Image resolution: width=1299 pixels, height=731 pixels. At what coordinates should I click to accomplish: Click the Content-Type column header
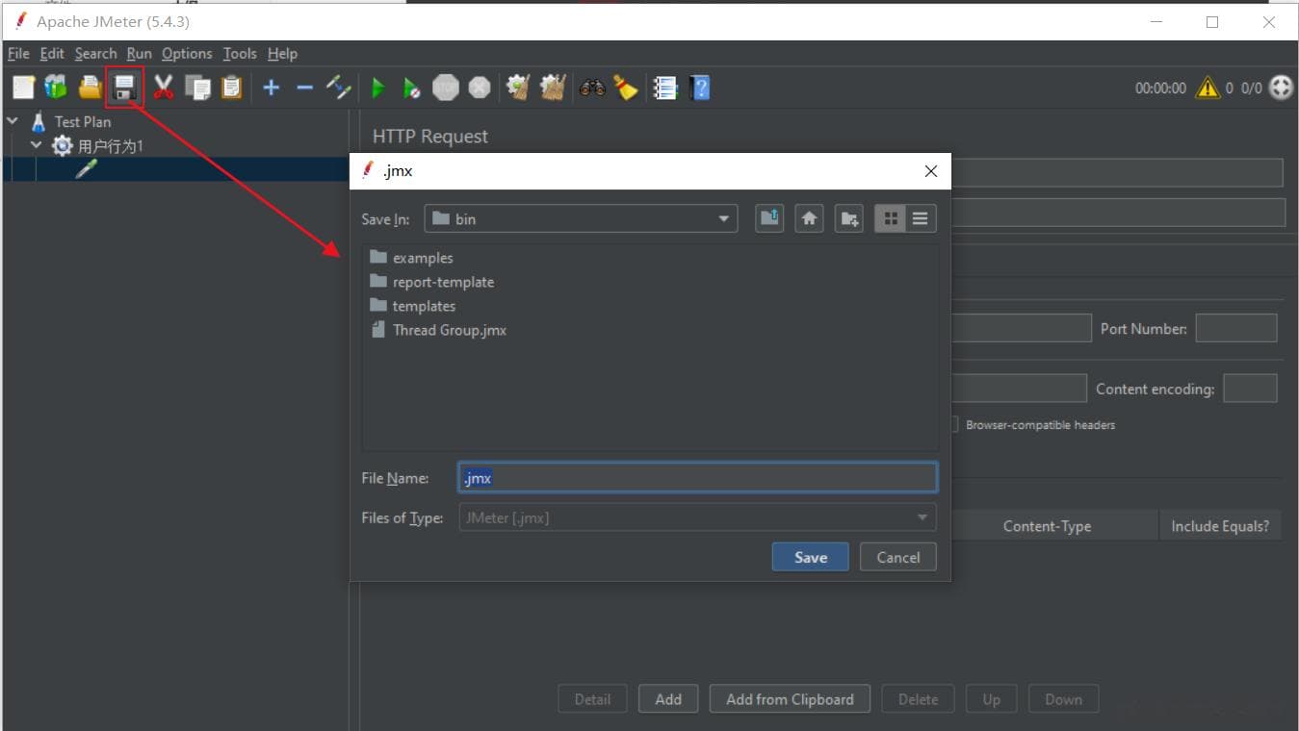[x=1047, y=526]
